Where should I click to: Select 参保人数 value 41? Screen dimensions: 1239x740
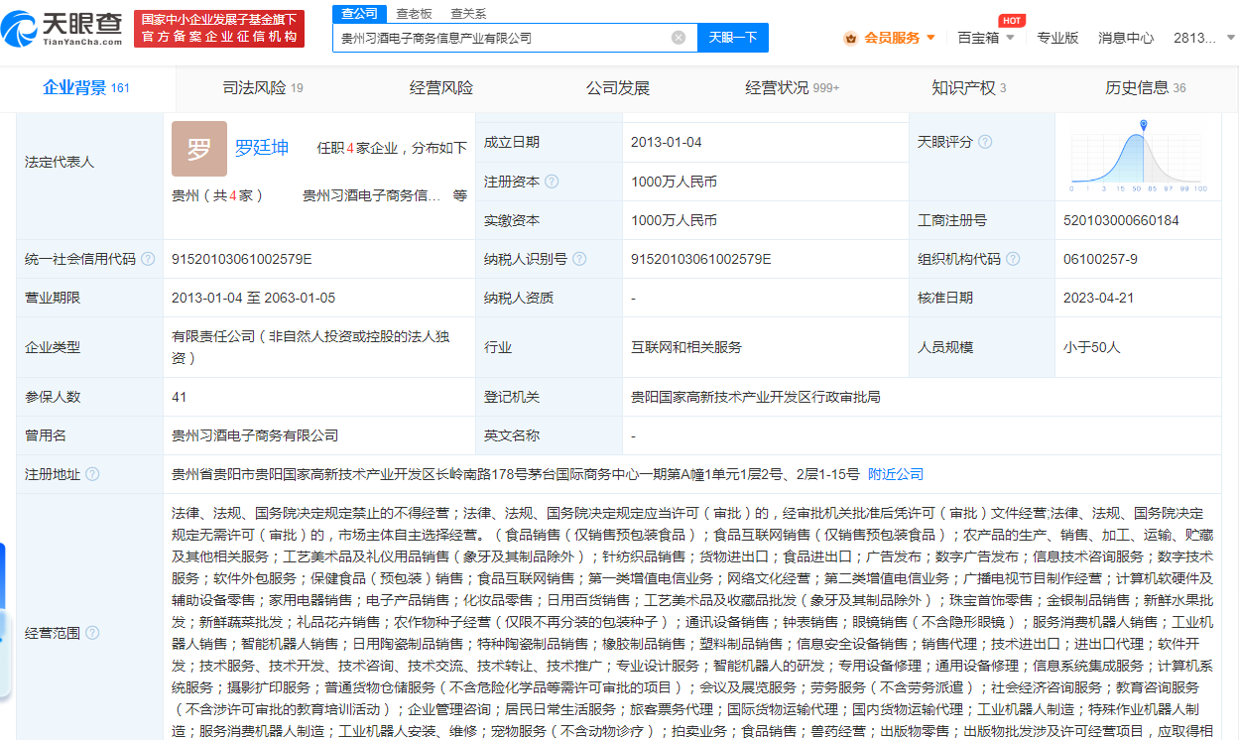pos(180,396)
